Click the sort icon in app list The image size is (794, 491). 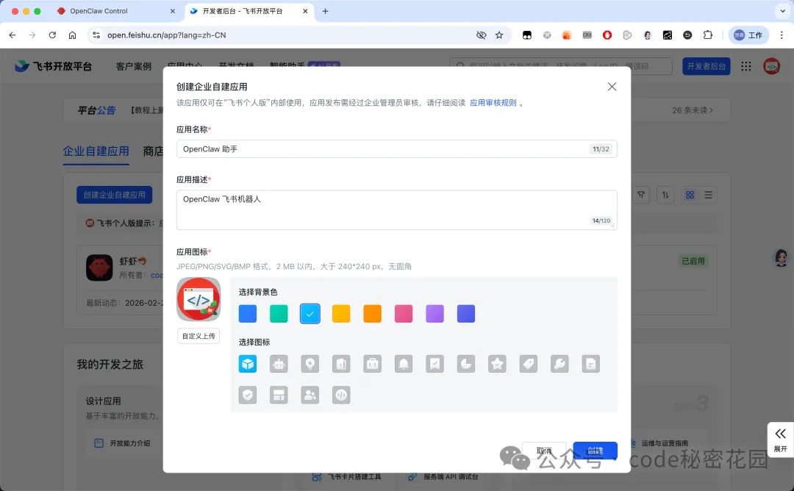[665, 195]
